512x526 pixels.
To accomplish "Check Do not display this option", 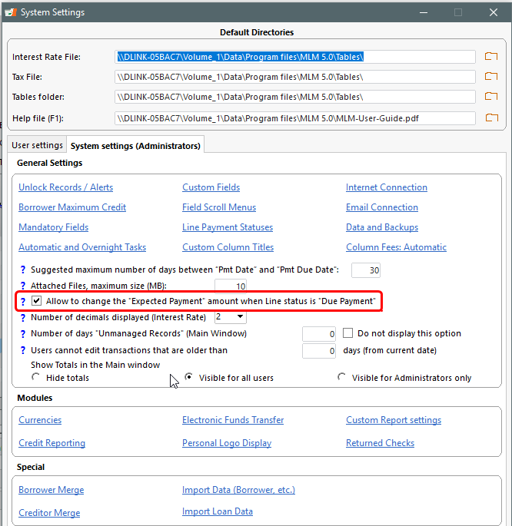I will (x=347, y=333).
